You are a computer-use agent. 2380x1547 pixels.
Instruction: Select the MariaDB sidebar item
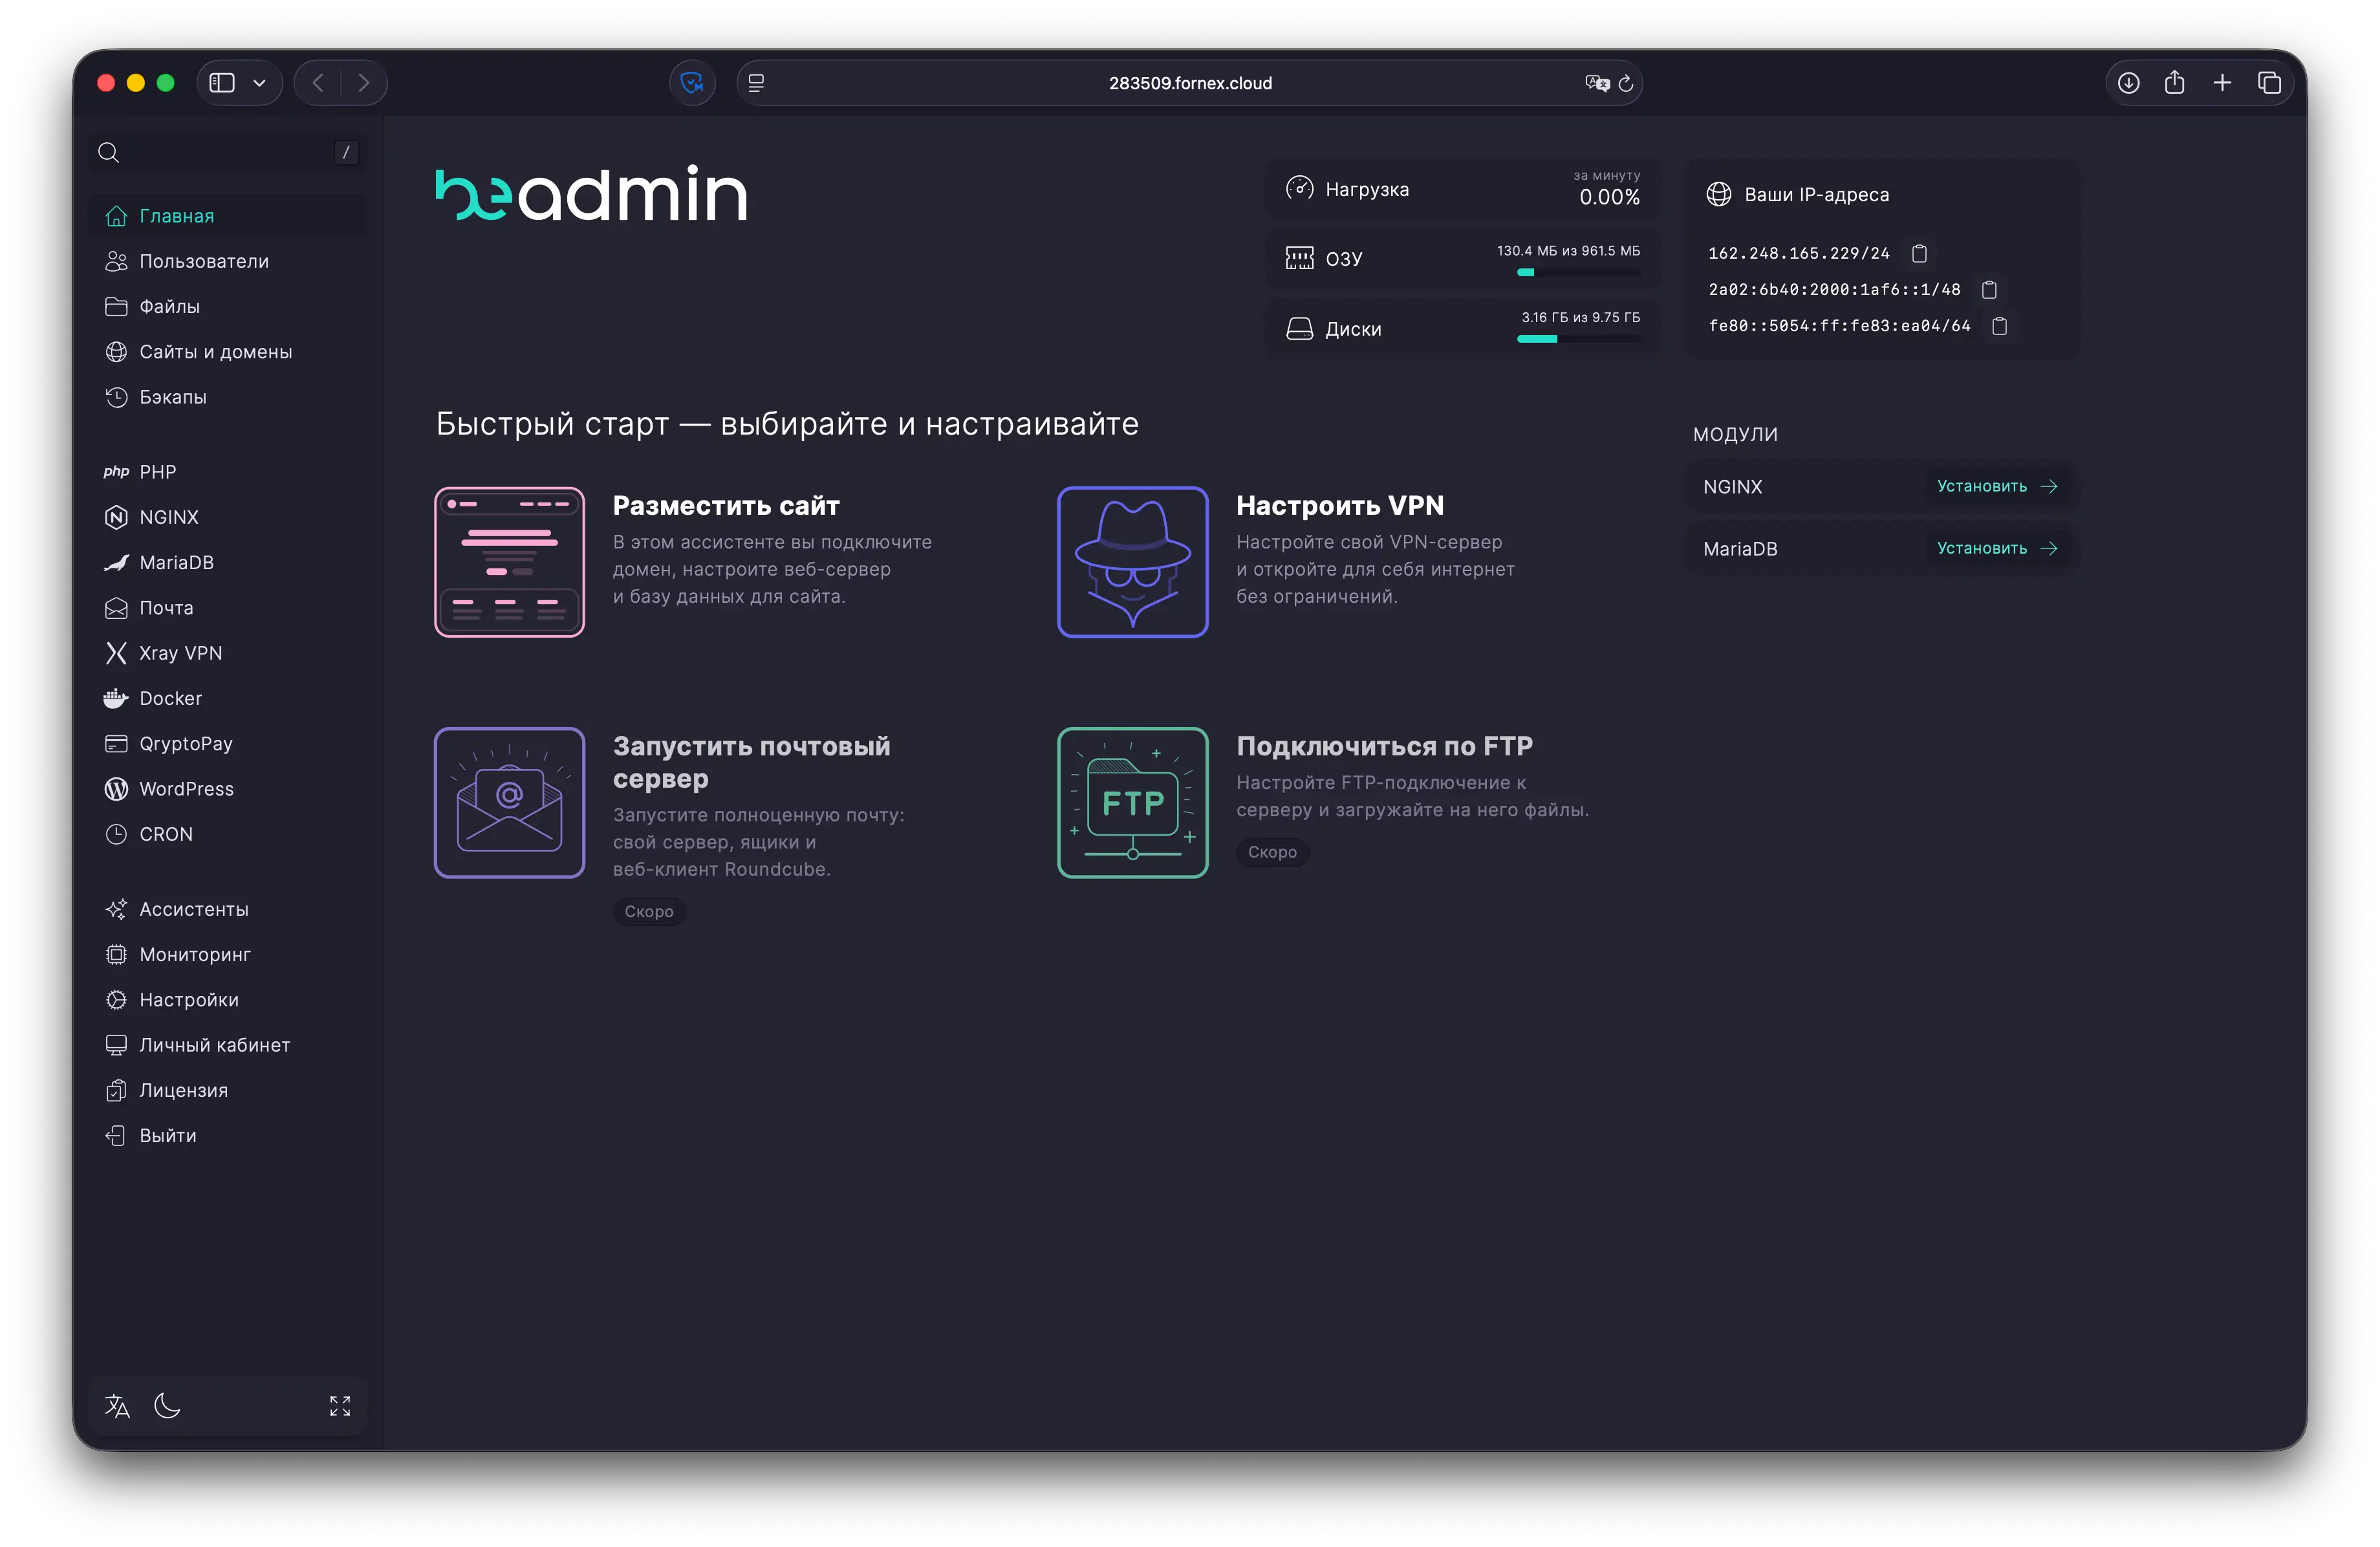point(176,562)
